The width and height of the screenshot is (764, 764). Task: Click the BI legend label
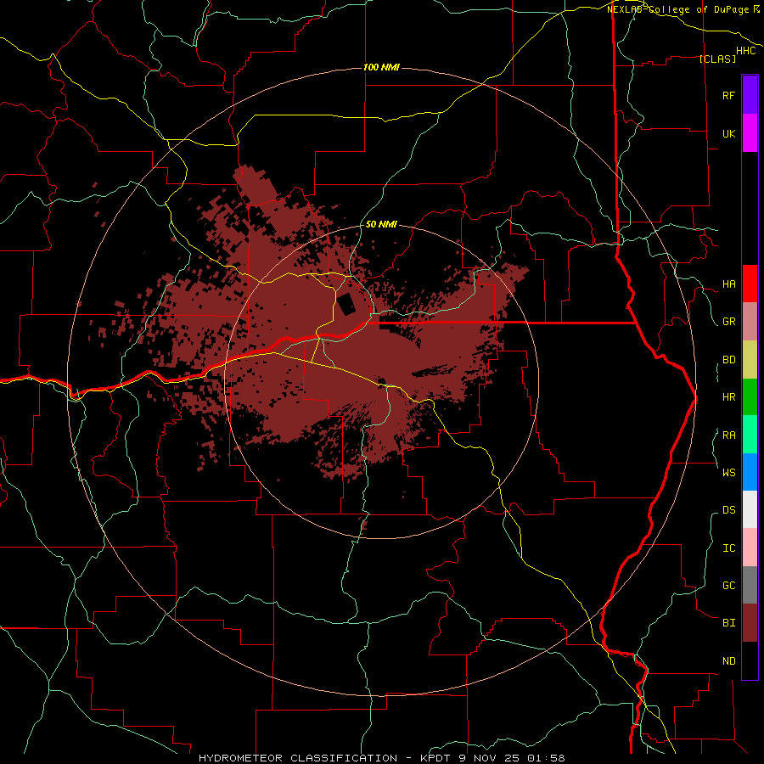(x=728, y=623)
